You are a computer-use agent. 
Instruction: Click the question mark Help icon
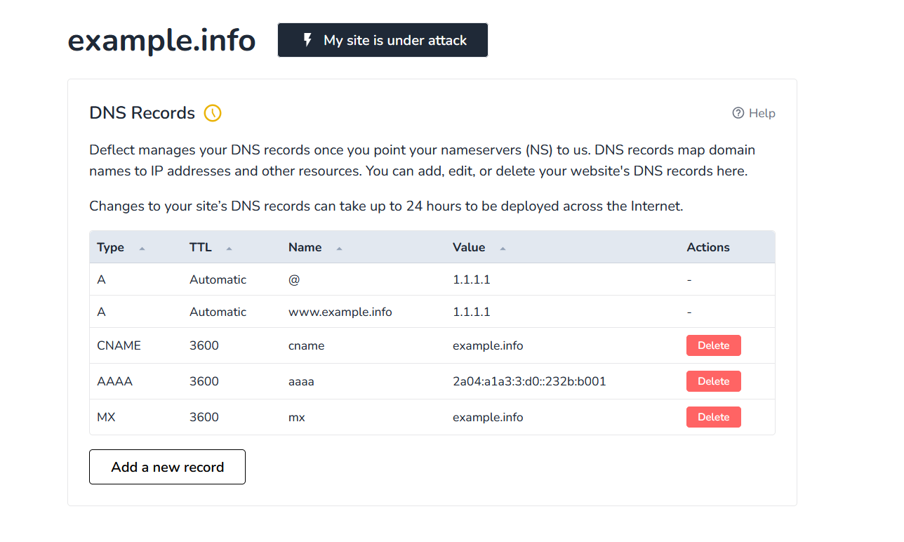pyautogui.click(x=738, y=113)
